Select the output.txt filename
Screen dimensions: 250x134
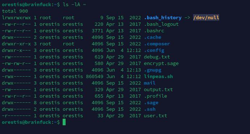pos(158,90)
